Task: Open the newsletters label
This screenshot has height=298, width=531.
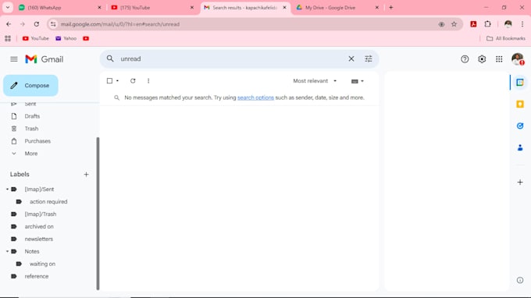Action: (x=38, y=239)
